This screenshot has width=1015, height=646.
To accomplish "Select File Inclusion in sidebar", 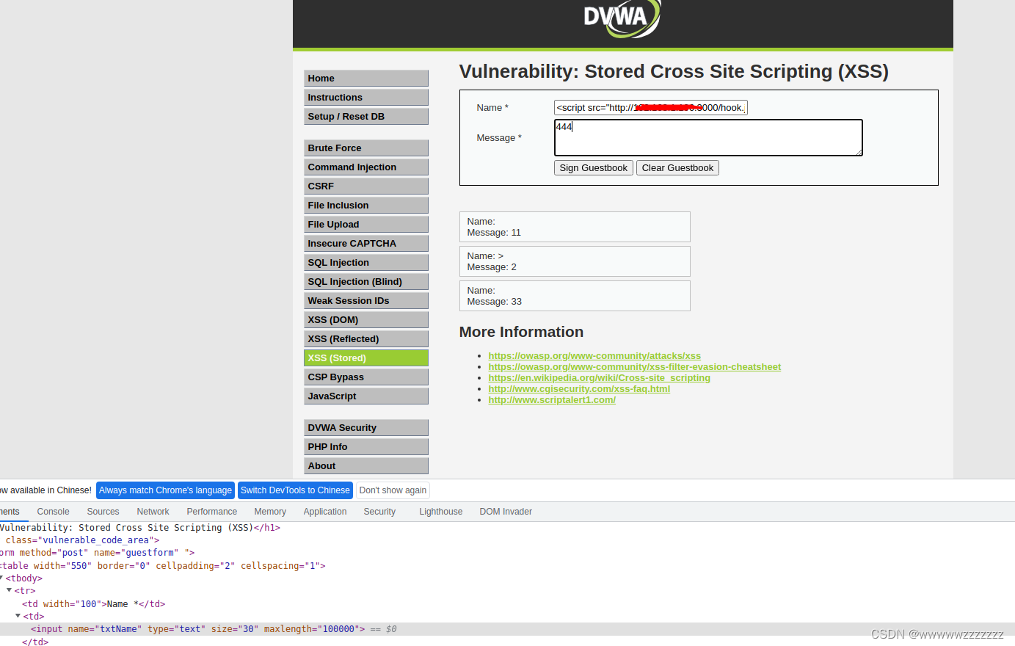I will 366,206.
